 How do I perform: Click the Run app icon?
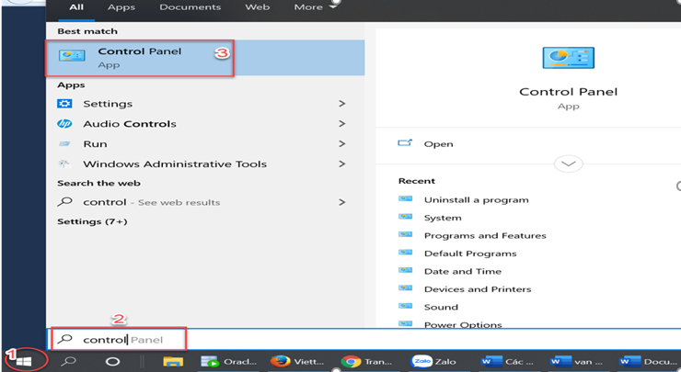coord(64,143)
